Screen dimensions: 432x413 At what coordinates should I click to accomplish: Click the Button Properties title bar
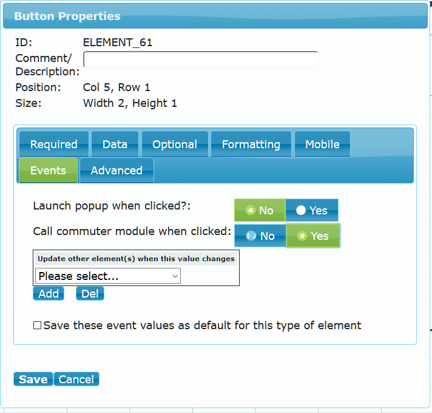pyautogui.click(x=215, y=16)
